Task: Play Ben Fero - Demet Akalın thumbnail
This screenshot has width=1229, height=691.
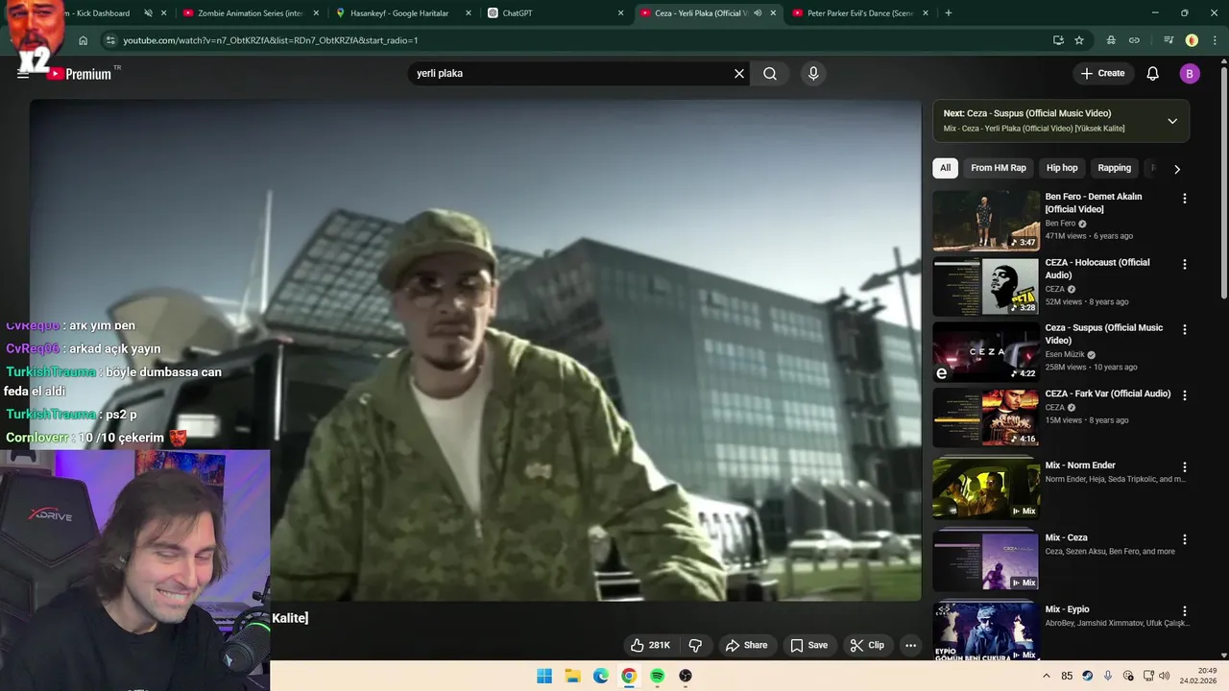Action: point(986,220)
